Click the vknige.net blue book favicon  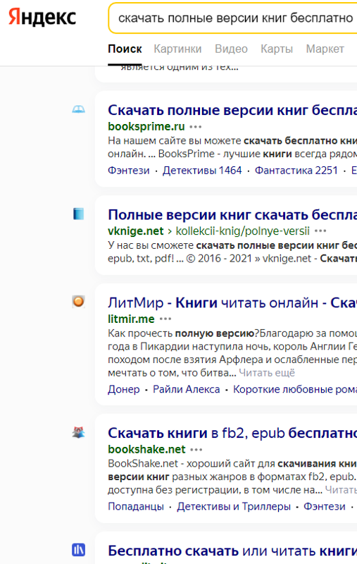tap(78, 214)
